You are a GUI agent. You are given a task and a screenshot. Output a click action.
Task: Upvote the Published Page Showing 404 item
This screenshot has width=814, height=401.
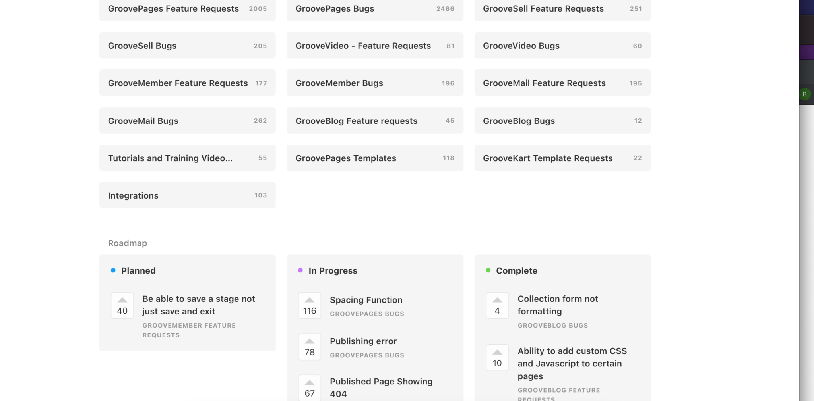(309, 387)
